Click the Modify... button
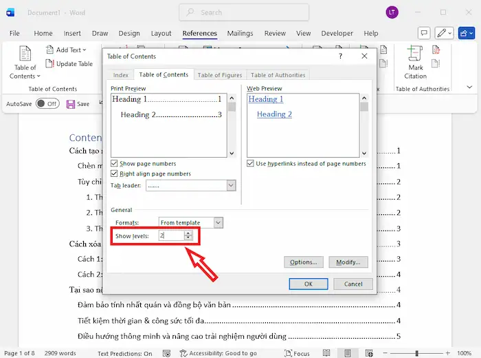This screenshot has height=358, width=481. click(348, 262)
